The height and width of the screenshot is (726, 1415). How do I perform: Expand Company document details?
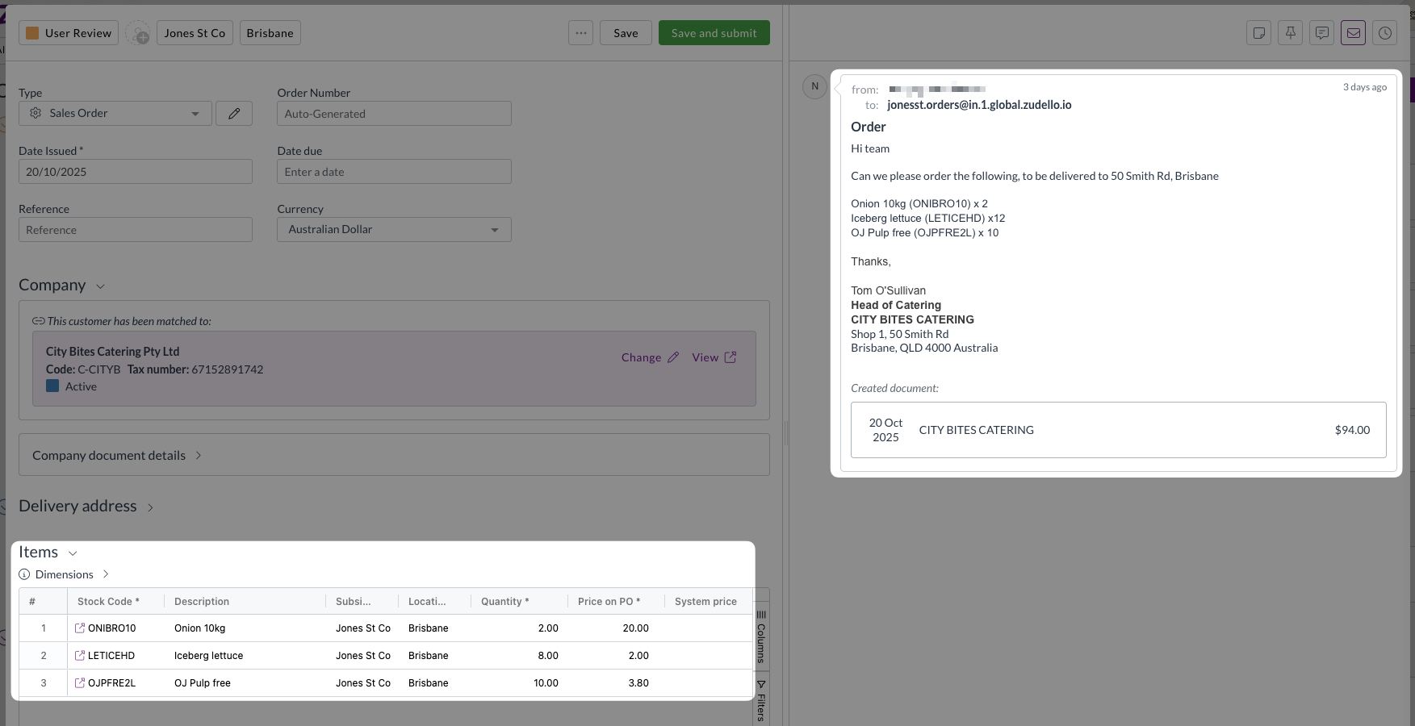point(198,456)
